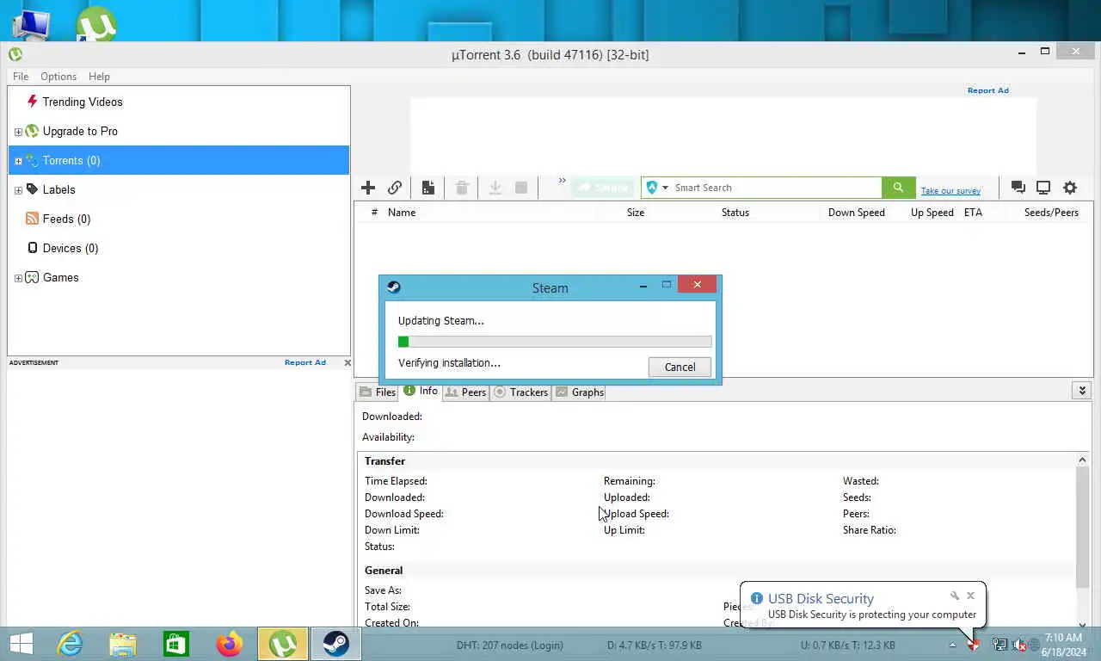Select Feeds (0) in the sidebar
This screenshot has height=661, width=1101.
[66, 219]
